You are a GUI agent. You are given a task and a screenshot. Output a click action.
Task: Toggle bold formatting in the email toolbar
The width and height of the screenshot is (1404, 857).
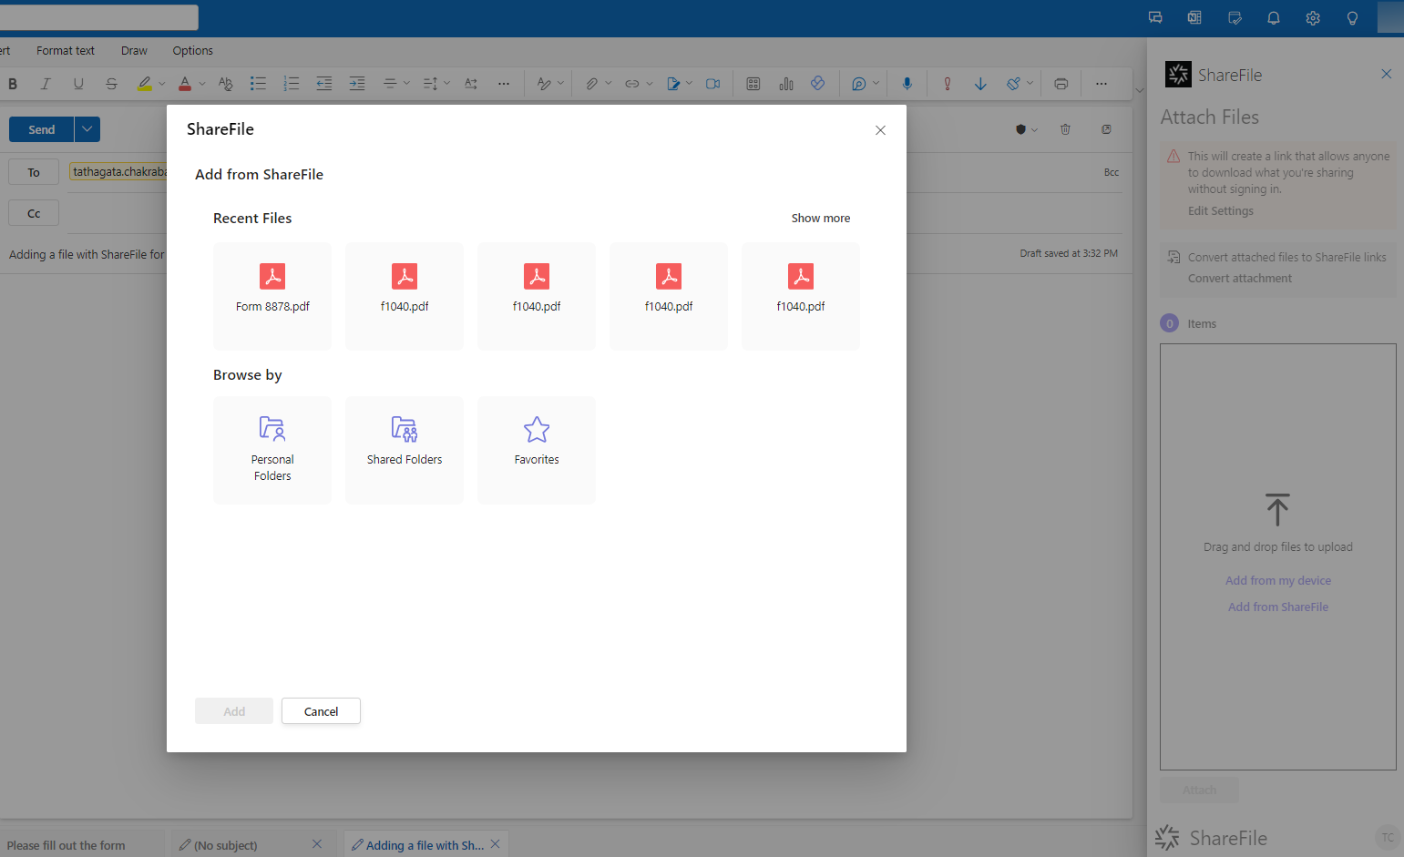[x=13, y=84]
